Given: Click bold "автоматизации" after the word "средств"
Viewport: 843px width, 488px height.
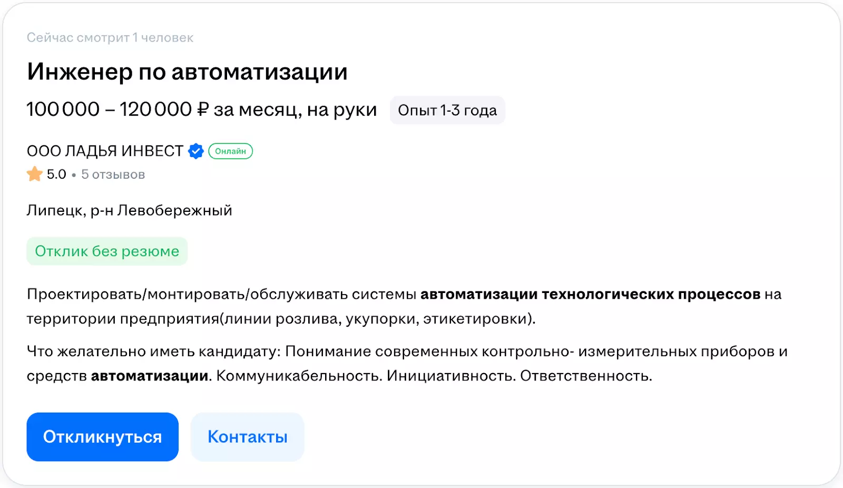Looking at the screenshot, I should pyautogui.click(x=150, y=376).
